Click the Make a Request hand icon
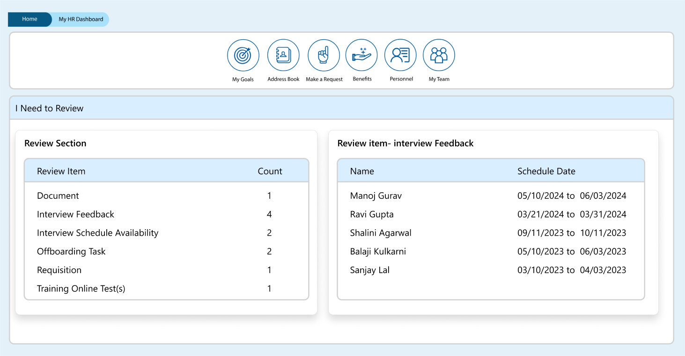 324,55
